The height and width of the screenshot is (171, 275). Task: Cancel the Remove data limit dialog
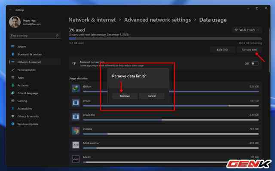click(152, 96)
